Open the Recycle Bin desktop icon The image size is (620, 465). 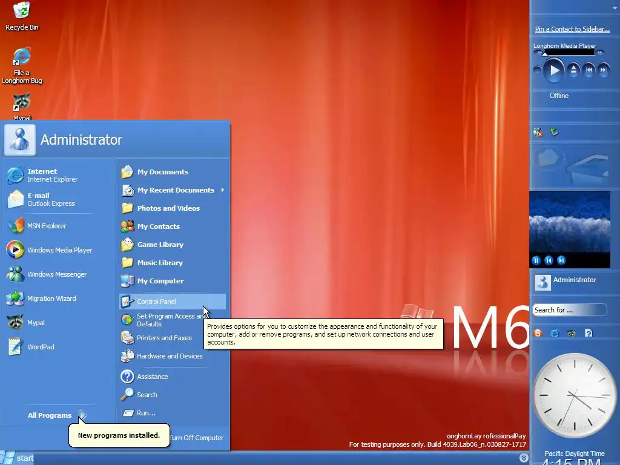click(x=22, y=16)
